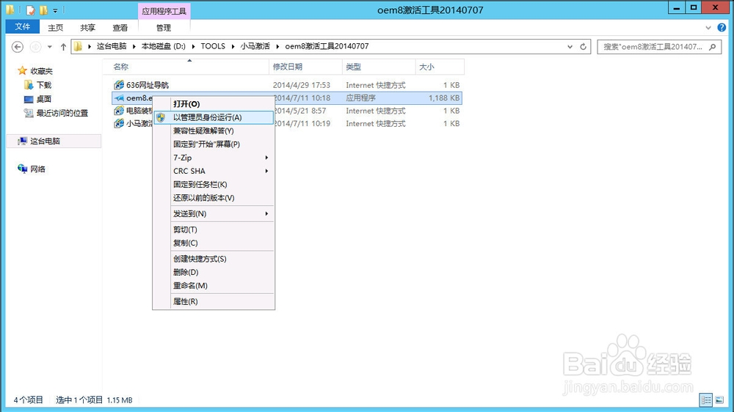Viewport: 734px width, 412px height.
Task: Click 小马激活 in address bar path
Action: pos(255,46)
